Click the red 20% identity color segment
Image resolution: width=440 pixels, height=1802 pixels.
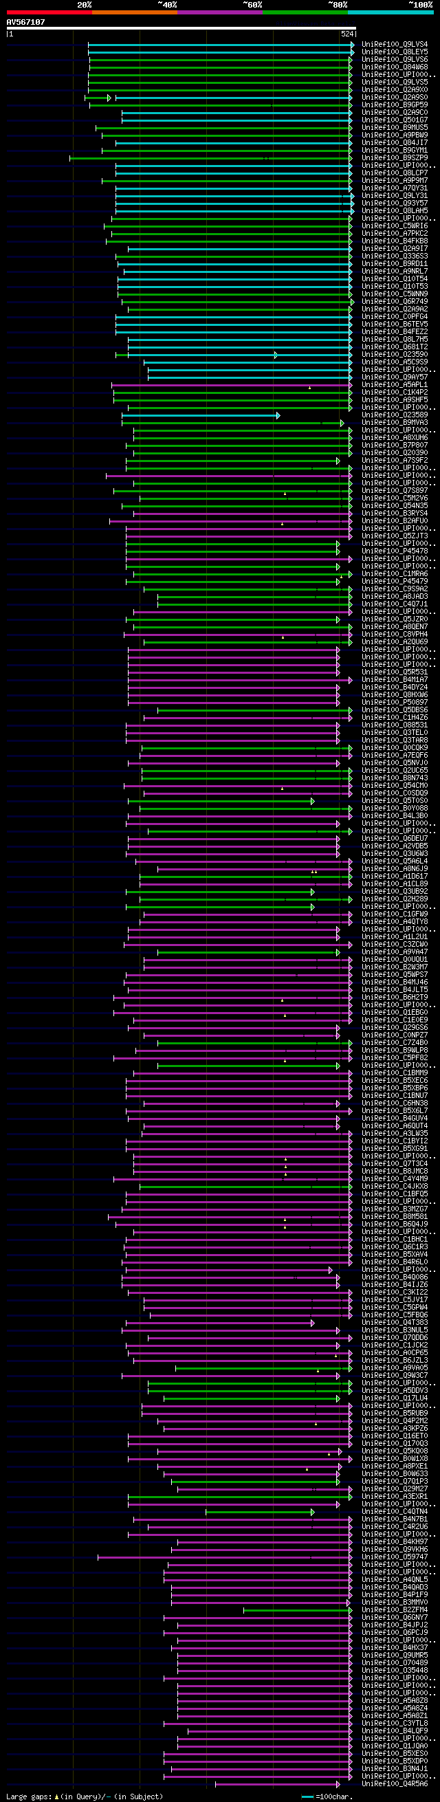pyautogui.click(x=49, y=12)
